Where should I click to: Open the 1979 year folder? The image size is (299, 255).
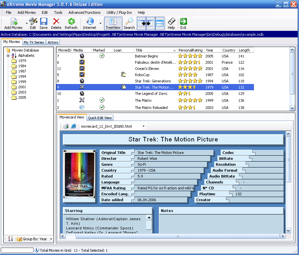[x=22, y=61]
